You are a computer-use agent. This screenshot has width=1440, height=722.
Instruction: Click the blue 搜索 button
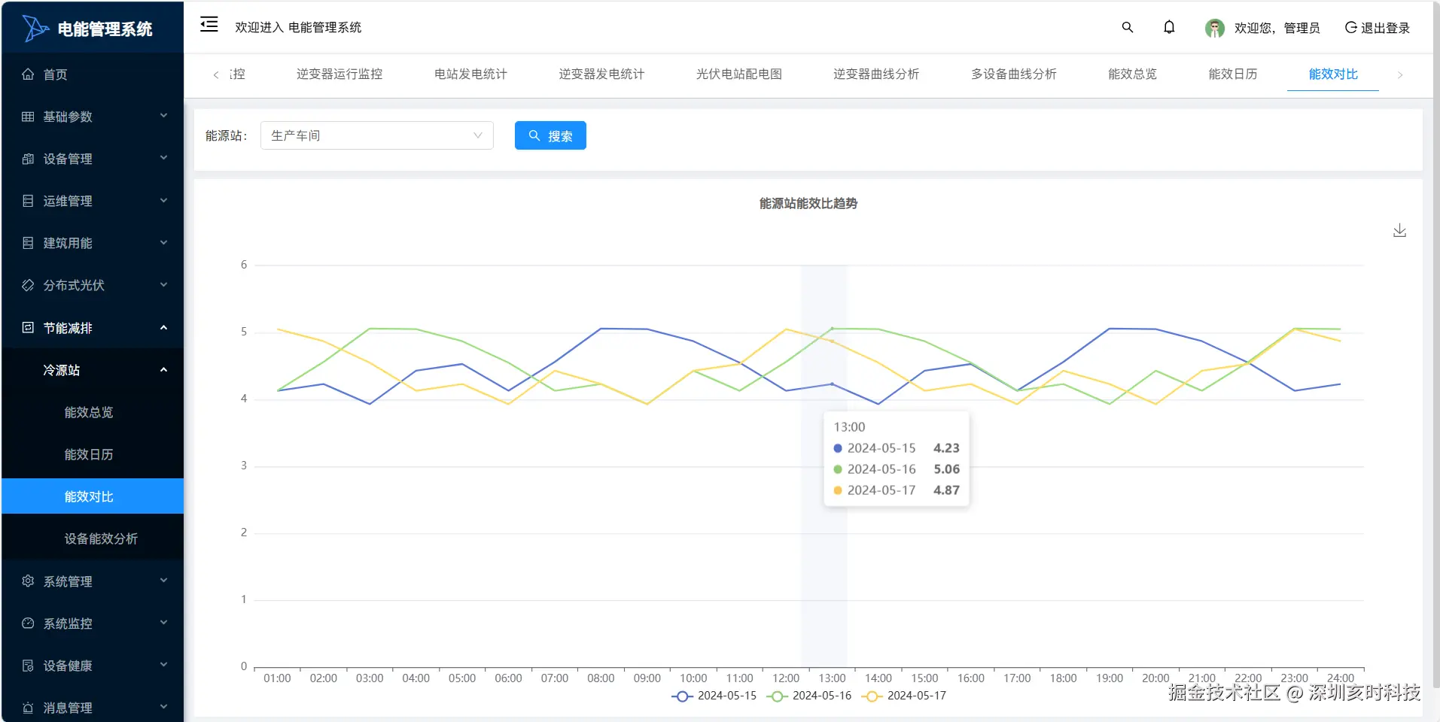[x=550, y=135]
